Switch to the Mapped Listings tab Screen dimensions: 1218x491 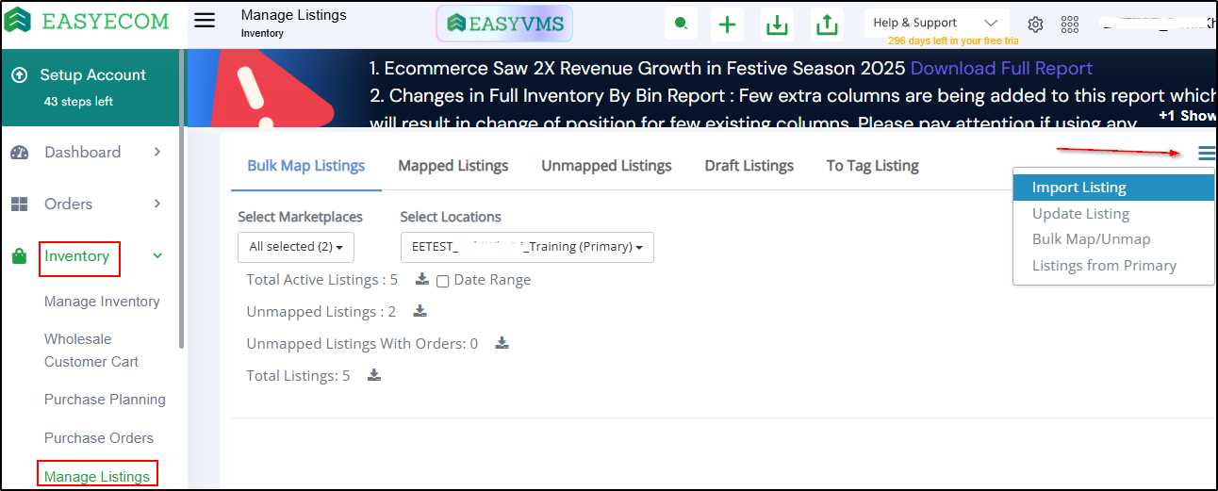(x=453, y=166)
